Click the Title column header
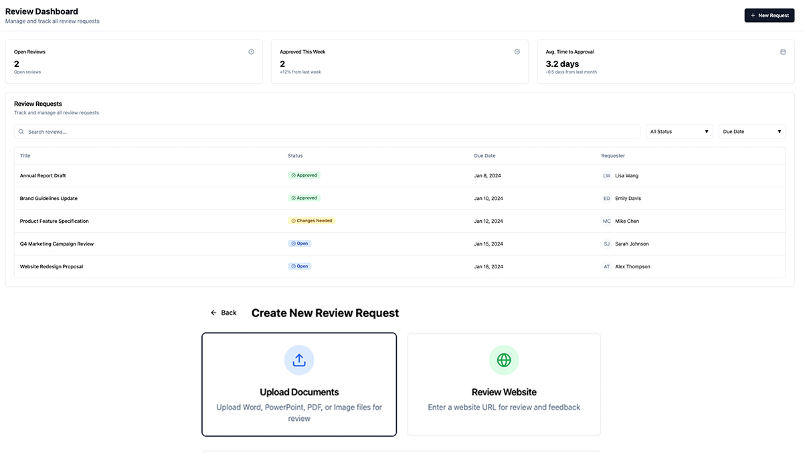Viewport: 803px width, 453px height. (25, 156)
